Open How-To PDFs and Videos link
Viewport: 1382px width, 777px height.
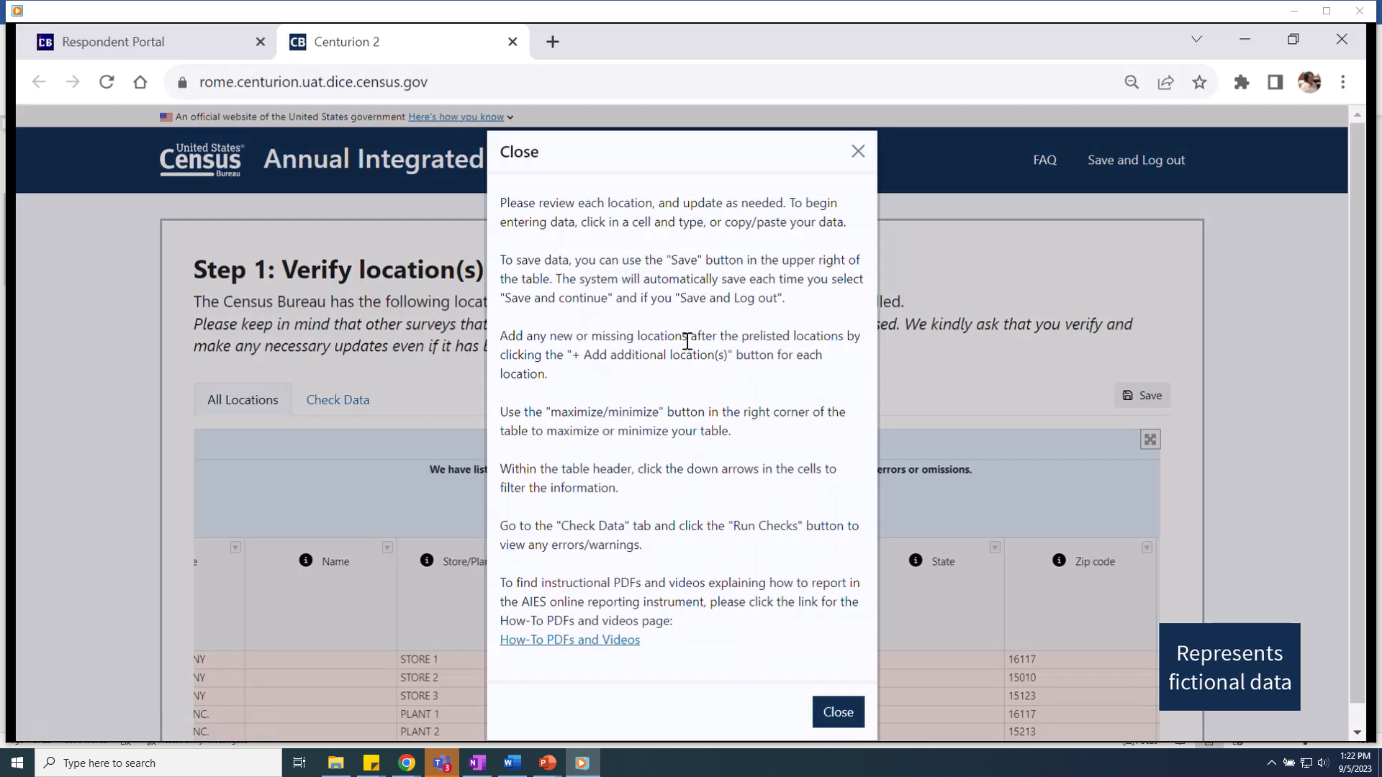point(569,640)
